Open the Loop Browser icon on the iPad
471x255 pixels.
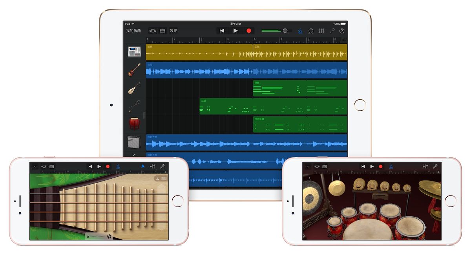pyautogui.click(x=310, y=31)
